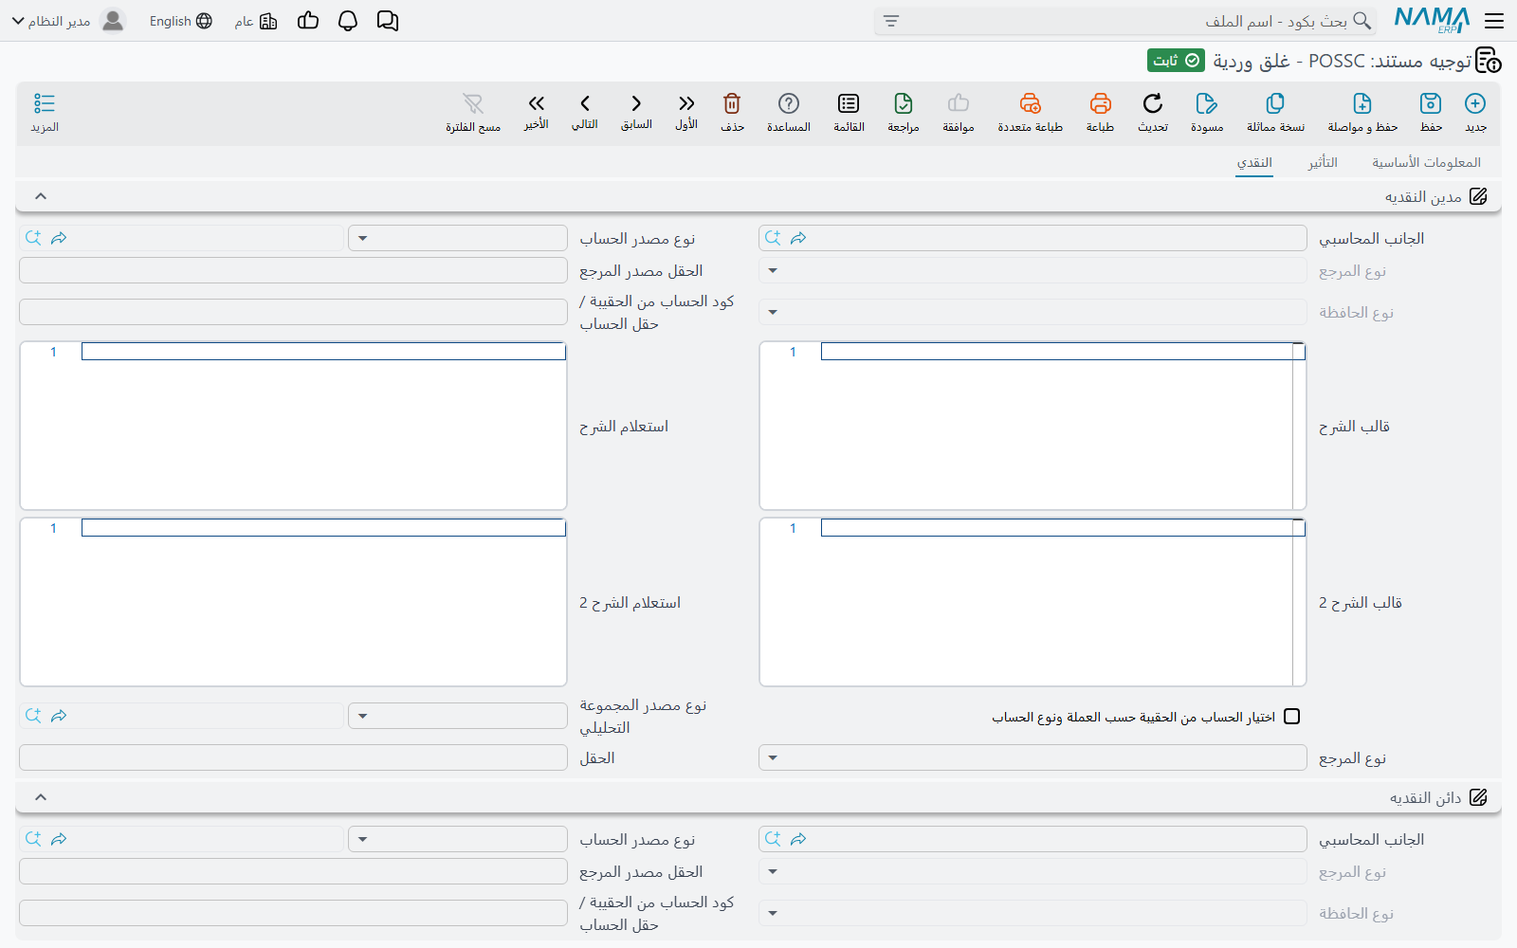Click the مسودة (Draft) toolbar icon
This screenshot has width=1517, height=948.
coord(1207,103)
